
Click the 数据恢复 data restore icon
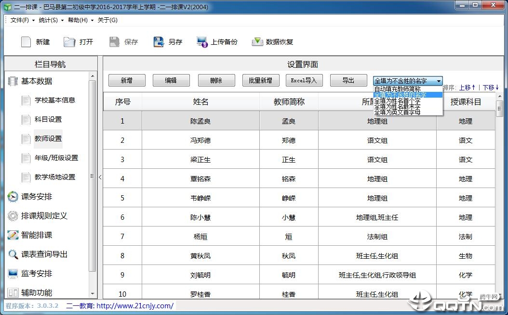click(x=257, y=42)
